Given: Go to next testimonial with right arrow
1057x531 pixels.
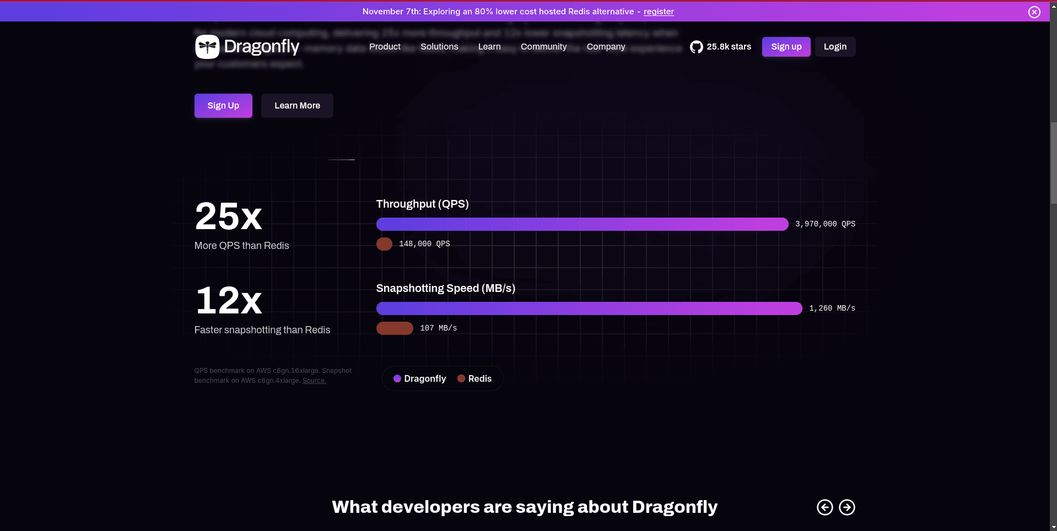Looking at the screenshot, I should 847,507.
